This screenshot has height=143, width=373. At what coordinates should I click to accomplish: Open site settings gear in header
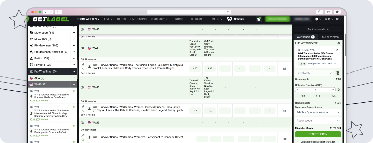pyautogui.click(x=317, y=19)
